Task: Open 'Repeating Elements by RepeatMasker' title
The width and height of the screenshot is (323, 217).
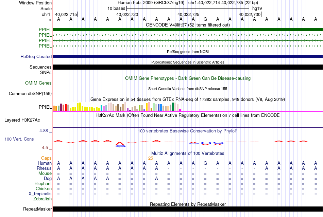Action: pos(188,204)
